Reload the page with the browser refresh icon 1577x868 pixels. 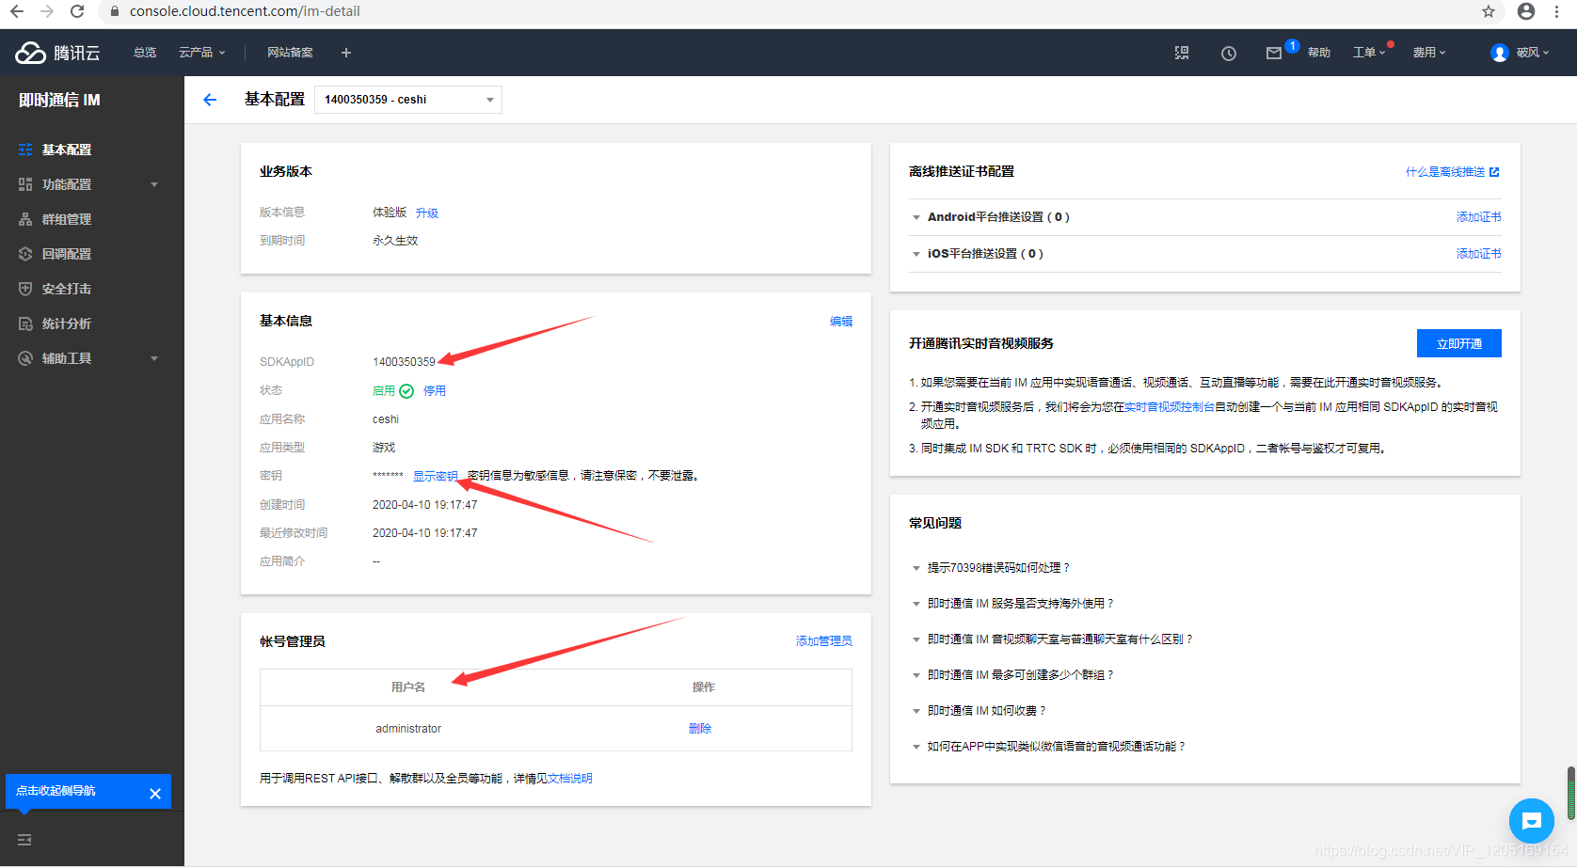point(77,11)
